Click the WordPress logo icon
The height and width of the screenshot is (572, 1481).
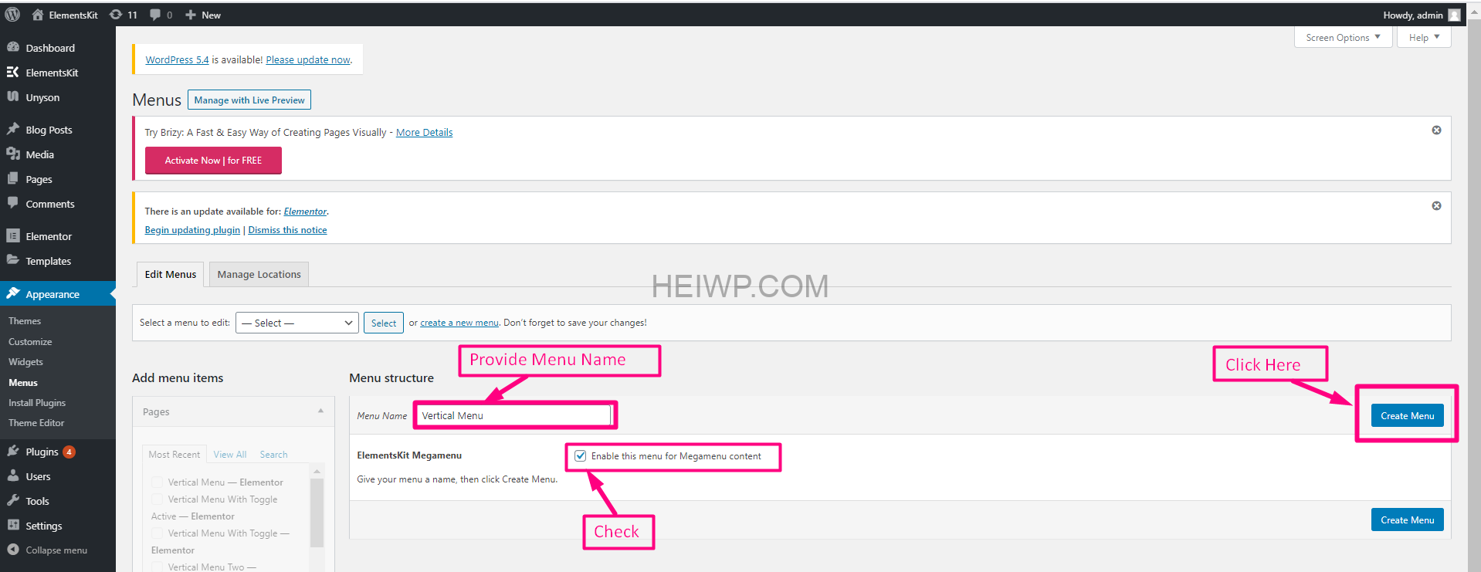pyautogui.click(x=12, y=15)
